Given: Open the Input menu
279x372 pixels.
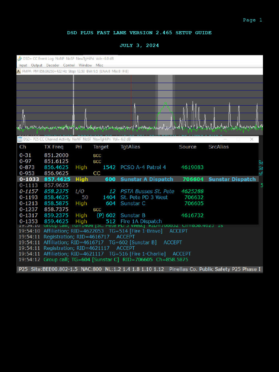Looking at the screenshot, I should [23, 65].
